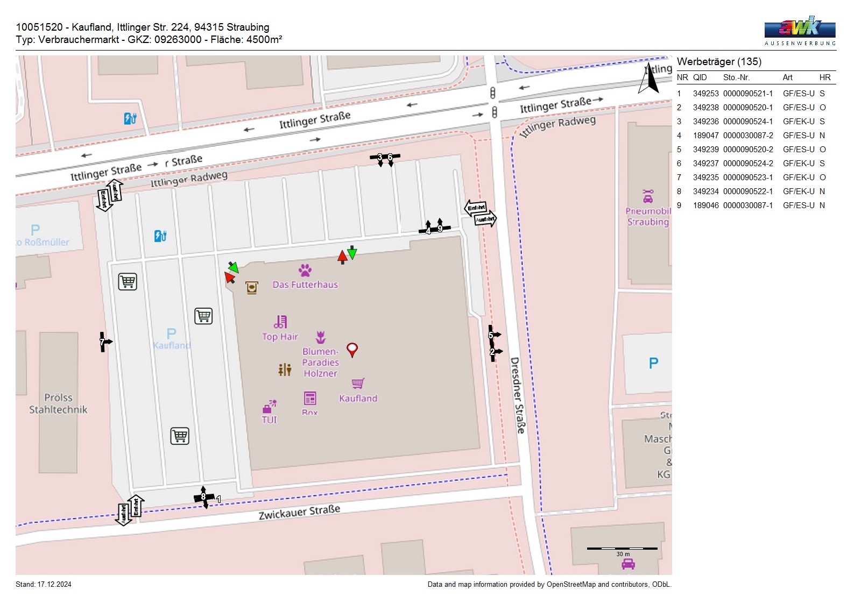Click the HR column header

pyautogui.click(x=824, y=77)
